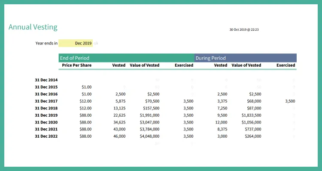Click 'Vested' header under End of Period

[118, 65]
